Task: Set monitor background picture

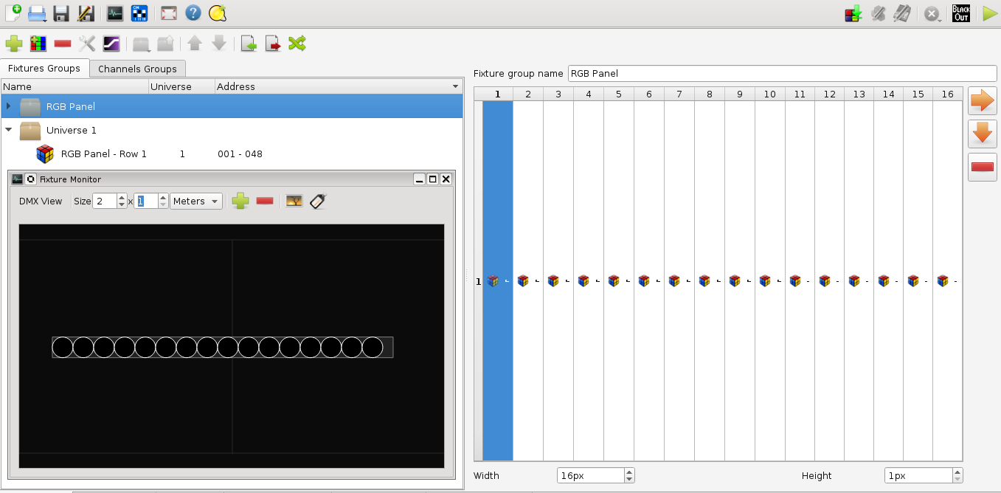Action: click(294, 201)
